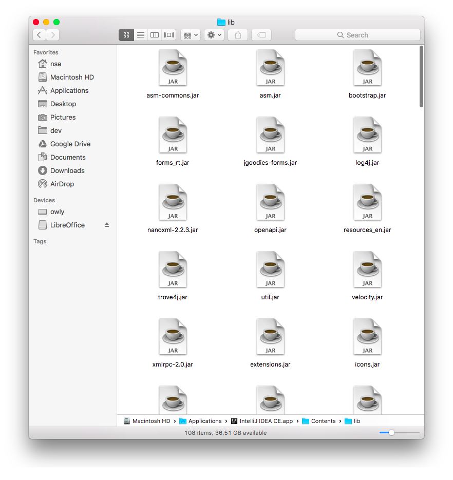This screenshot has width=453, height=480.
Task: Select xmlrpc-2.0.jar file icon
Action: (x=173, y=337)
